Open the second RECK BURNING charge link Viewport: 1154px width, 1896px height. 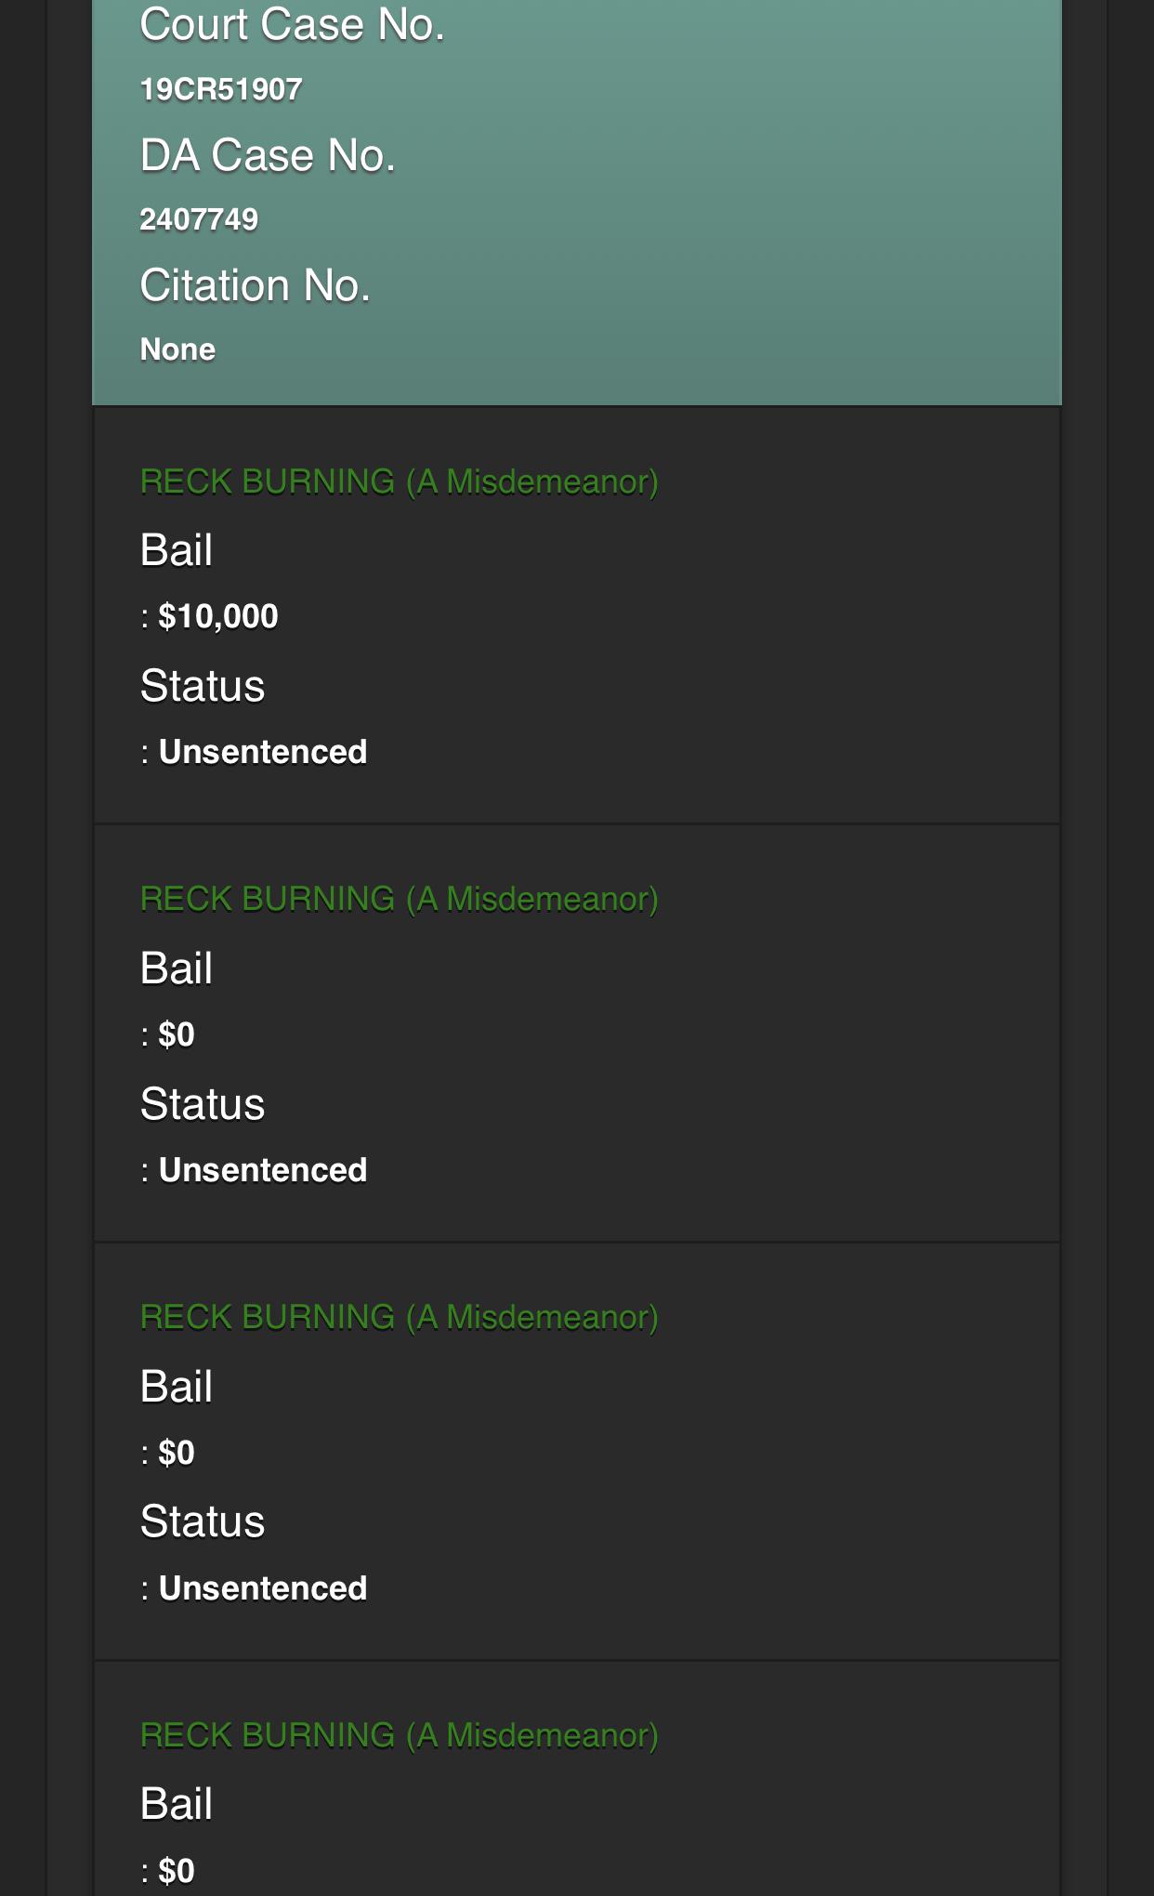pyautogui.click(x=399, y=899)
